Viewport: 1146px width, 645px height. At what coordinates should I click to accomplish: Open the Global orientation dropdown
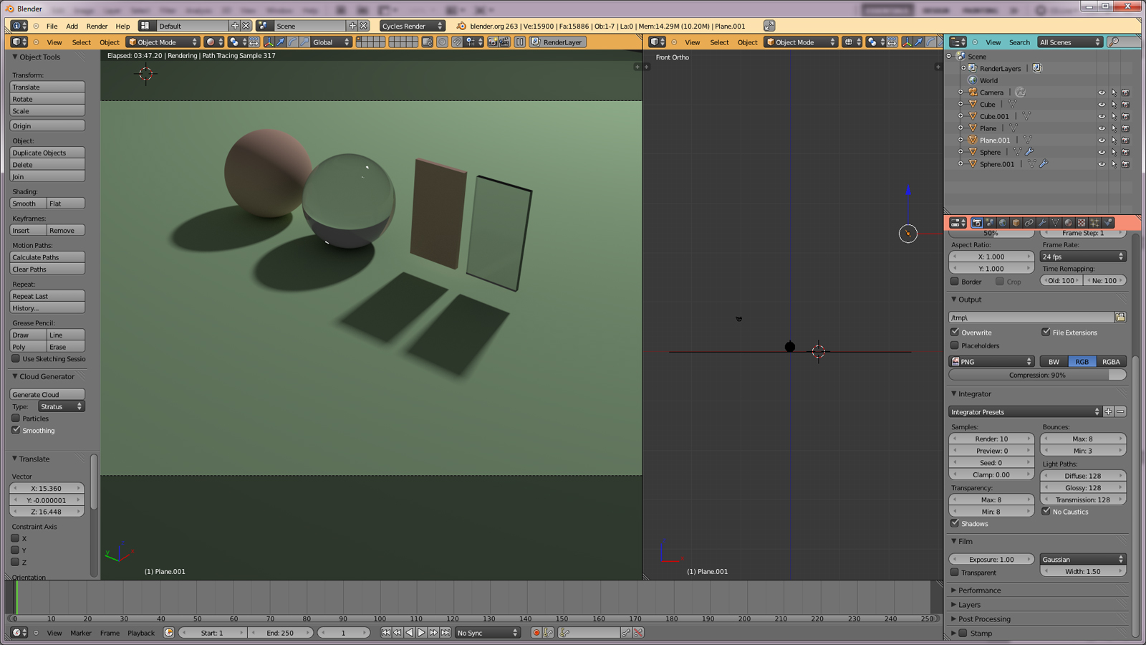pyautogui.click(x=331, y=42)
